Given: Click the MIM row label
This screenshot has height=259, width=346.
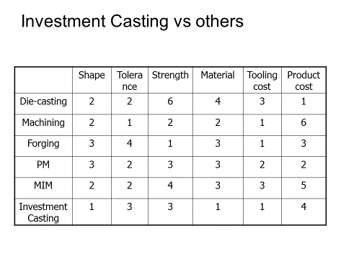Looking at the screenshot, I should (43, 186).
